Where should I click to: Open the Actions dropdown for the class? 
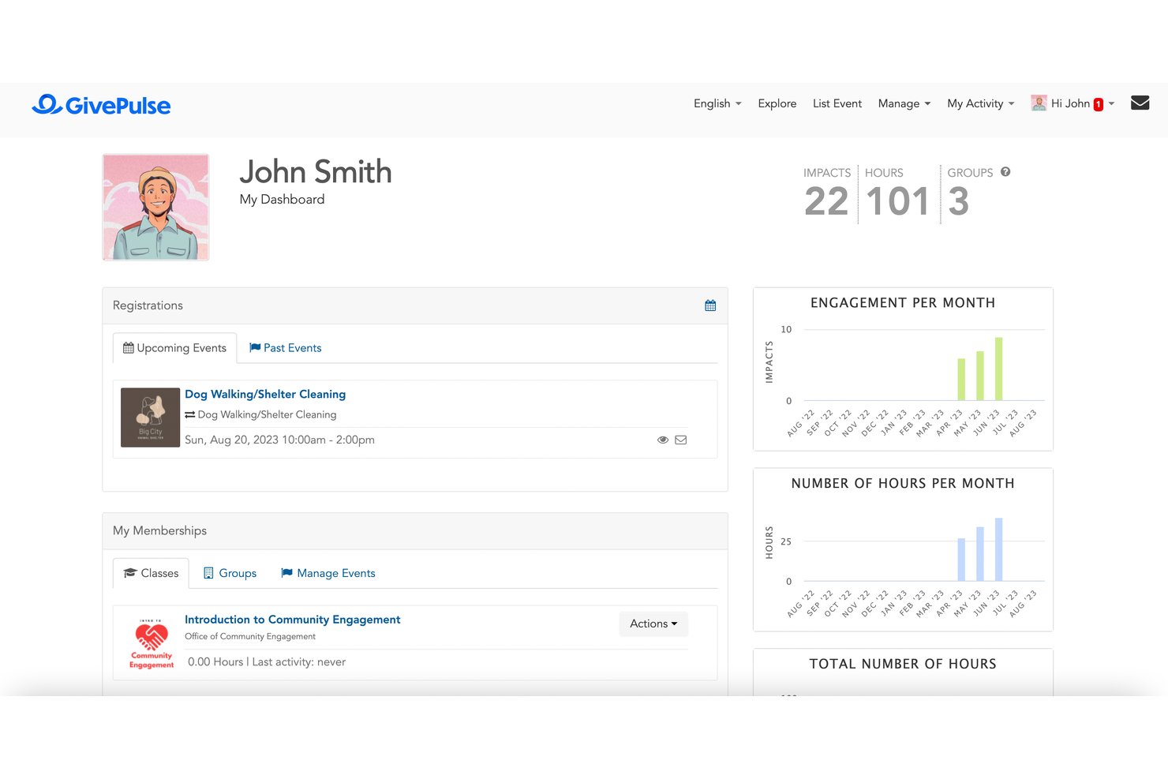(653, 624)
